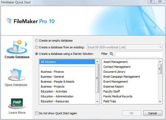Viewport: 166px width, 120px height.
Task: Enable Do not show Quick Start again
Action: click(x=37, y=113)
